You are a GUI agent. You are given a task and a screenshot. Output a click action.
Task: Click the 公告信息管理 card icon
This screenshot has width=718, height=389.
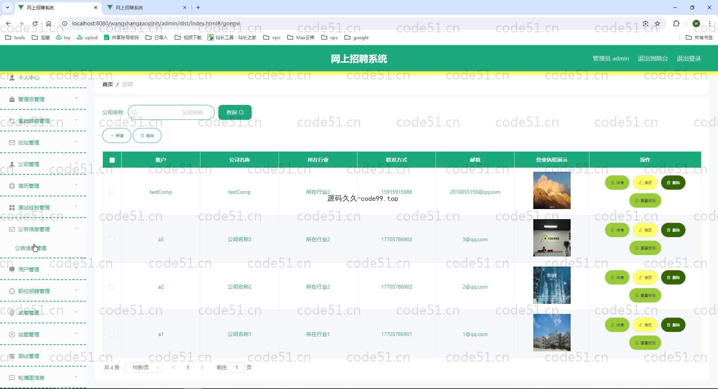[x=12, y=229]
